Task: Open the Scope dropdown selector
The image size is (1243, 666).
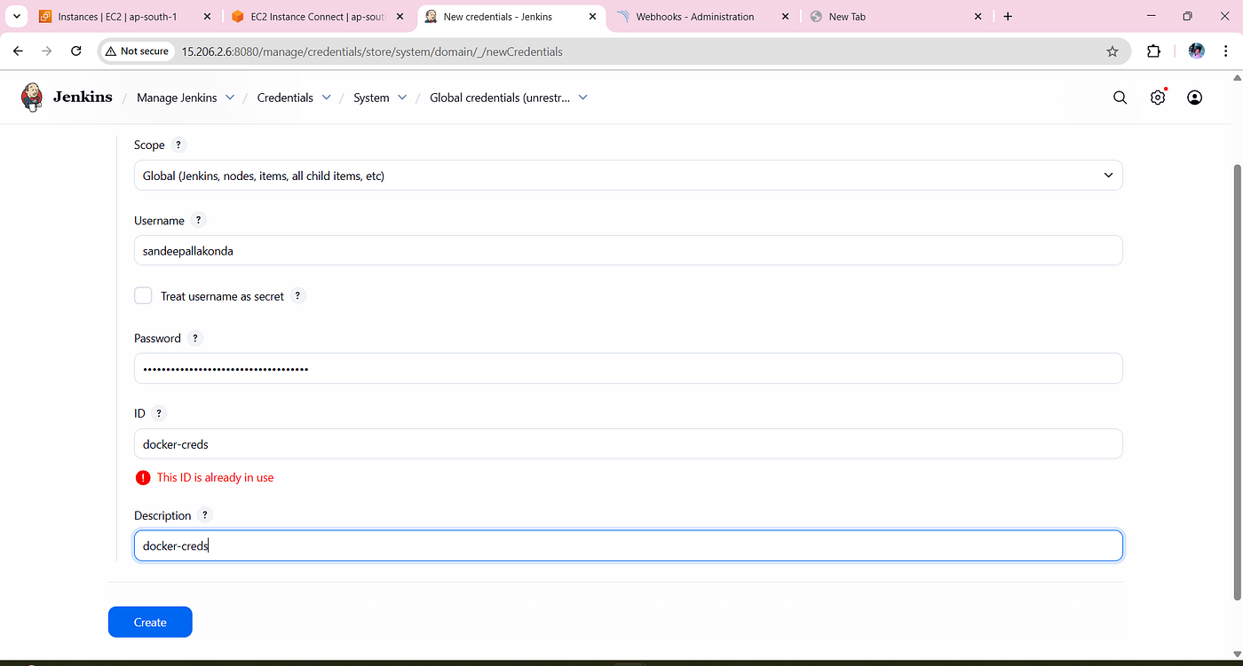Action: 629,176
